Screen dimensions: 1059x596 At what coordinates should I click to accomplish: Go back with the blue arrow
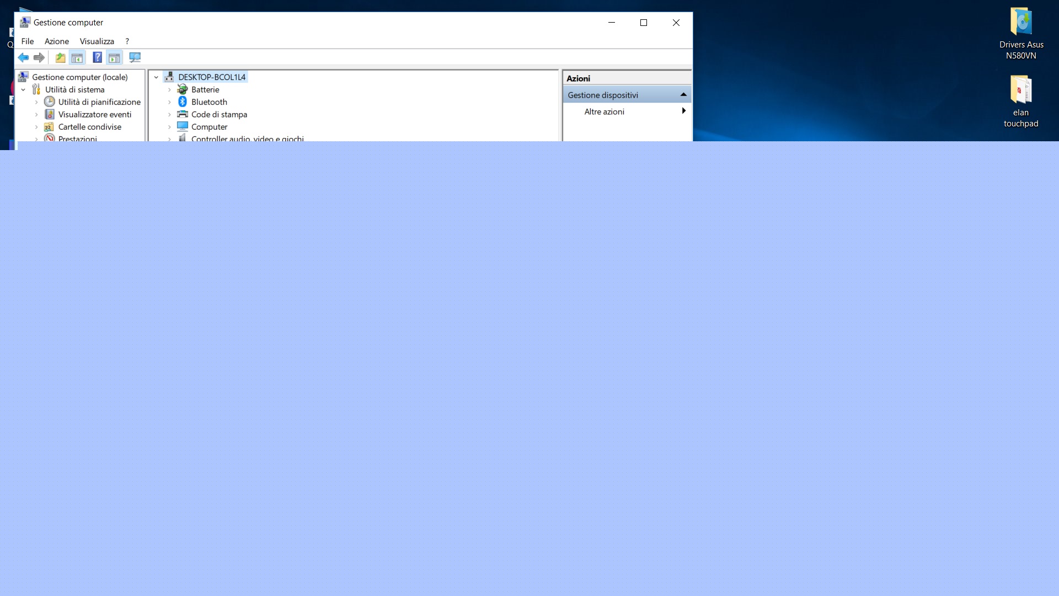[x=23, y=57]
